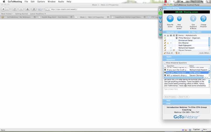Sort attendees via Names - Alphabetically header

click(x=188, y=35)
